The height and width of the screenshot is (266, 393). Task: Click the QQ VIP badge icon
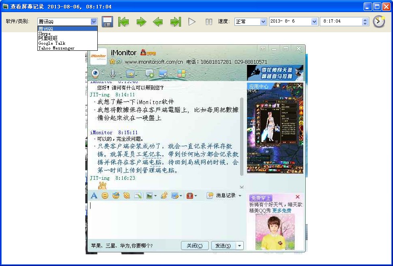(148, 52)
